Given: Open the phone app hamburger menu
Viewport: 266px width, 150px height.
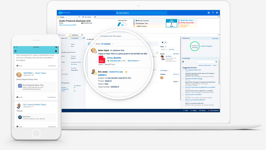Looking at the screenshot, I should [x=15, y=51].
